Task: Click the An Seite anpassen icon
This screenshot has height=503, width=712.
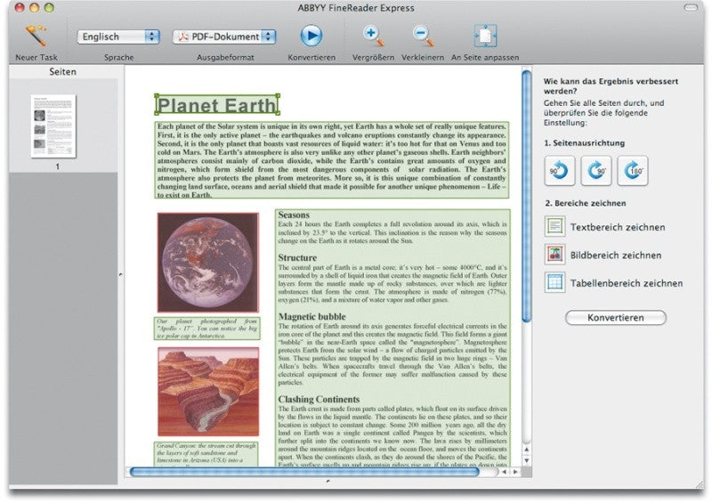Action: pos(485,36)
